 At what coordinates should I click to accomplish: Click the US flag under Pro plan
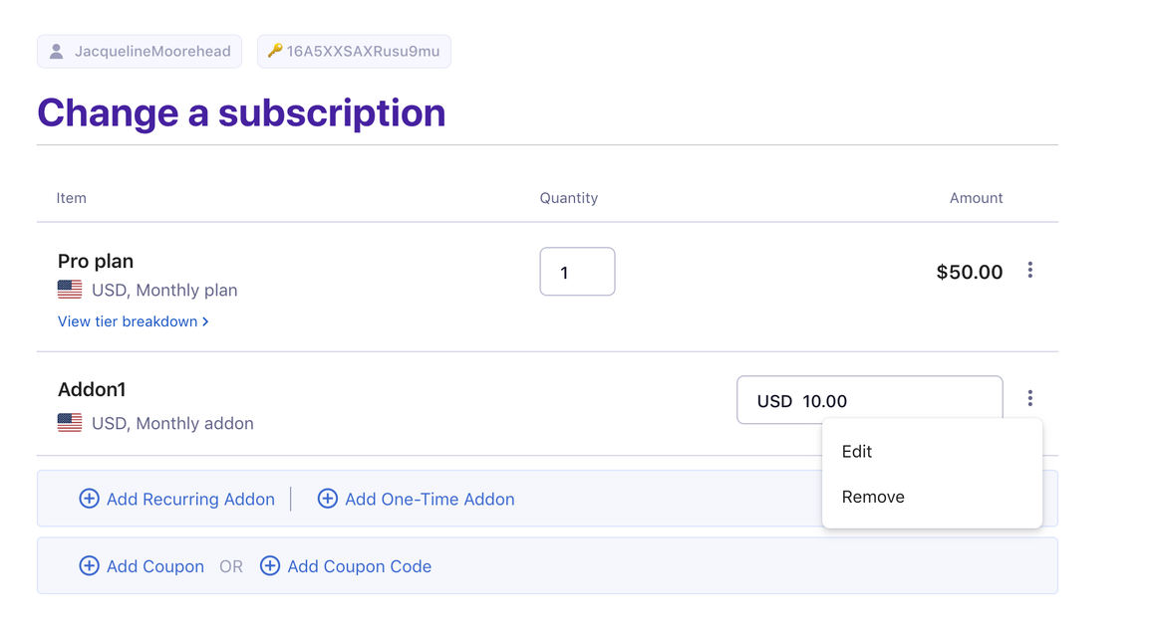(70, 290)
